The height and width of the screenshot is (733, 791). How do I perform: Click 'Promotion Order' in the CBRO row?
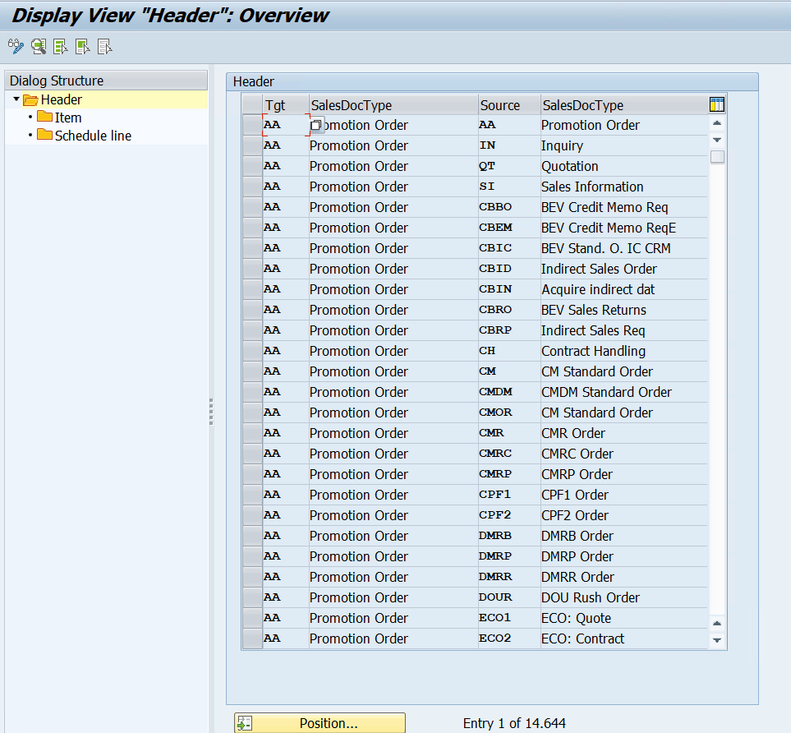coord(393,310)
